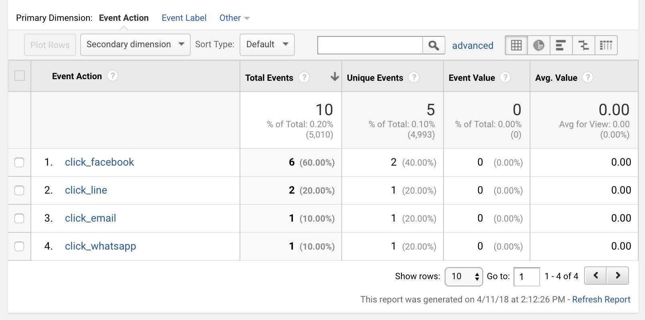Tick the click_facebook row checkbox
Image resolution: width=645 pixels, height=320 pixels.
pos(19,162)
